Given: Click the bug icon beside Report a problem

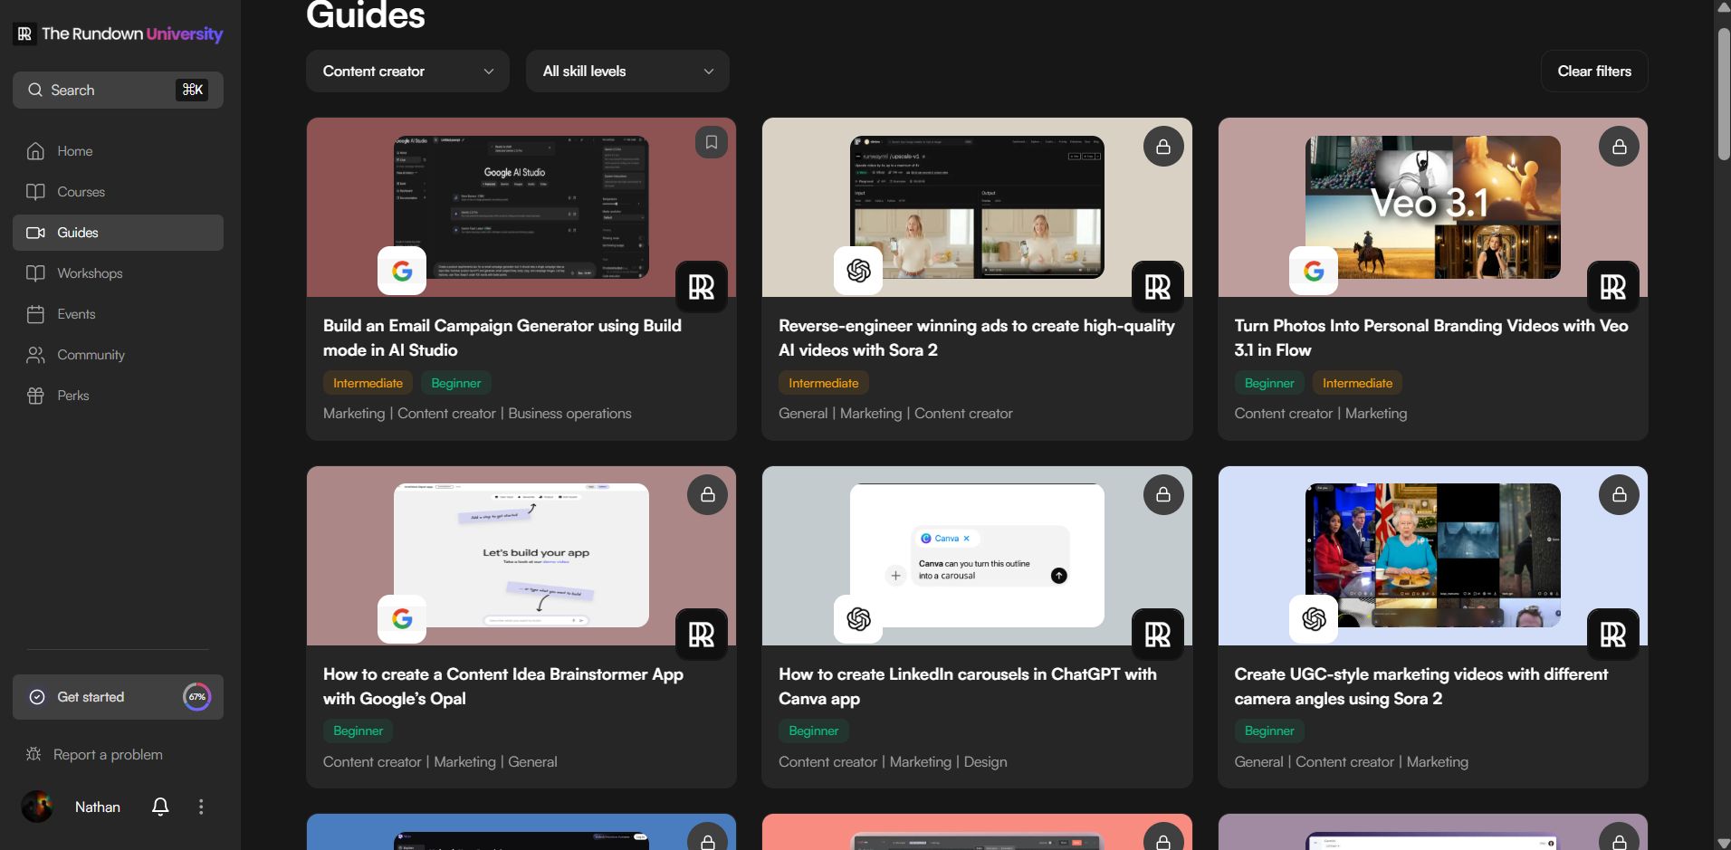Looking at the screenshot, I should tap(33, 754).
